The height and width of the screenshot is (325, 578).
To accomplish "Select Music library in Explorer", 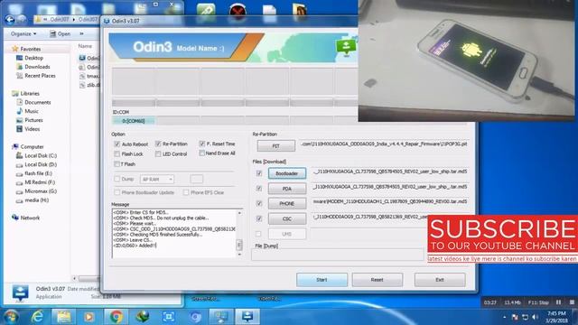I will 32,111.
